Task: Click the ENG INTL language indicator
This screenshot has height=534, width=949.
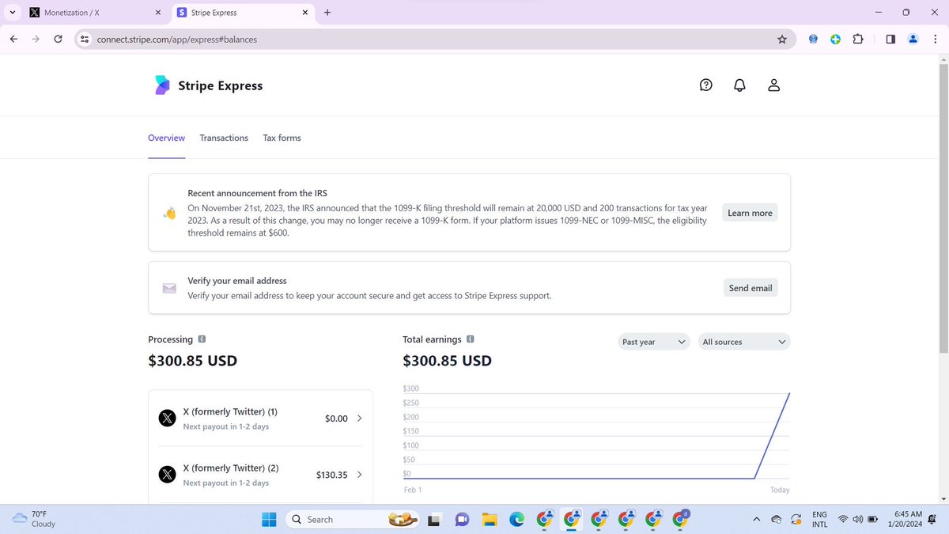Action: (819, 519)
